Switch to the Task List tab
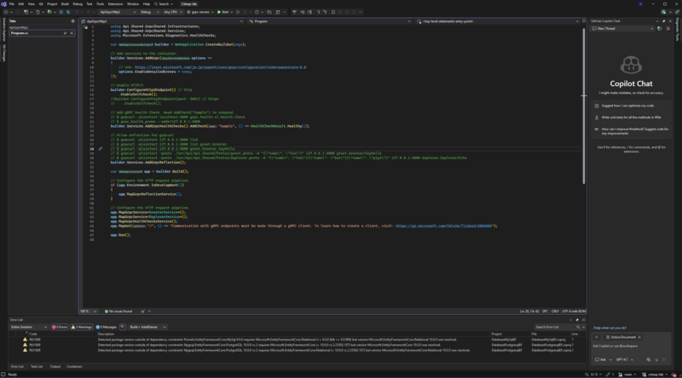682x378 pixels. [37, 367]
